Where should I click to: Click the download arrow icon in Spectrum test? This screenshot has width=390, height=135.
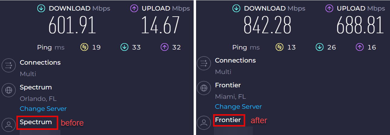[41, 8]
